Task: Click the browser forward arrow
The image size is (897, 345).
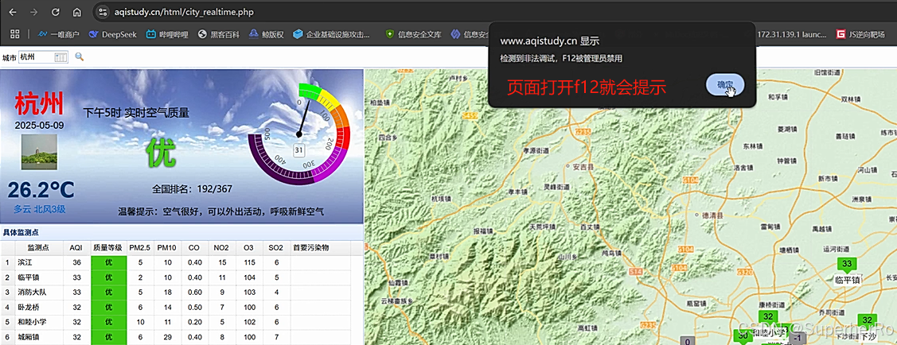Action: click(33, 12)
